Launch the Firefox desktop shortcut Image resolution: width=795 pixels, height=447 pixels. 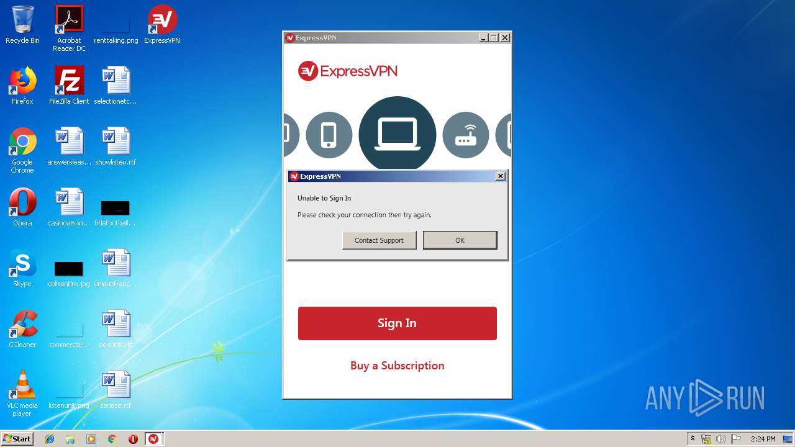(22, 86)
